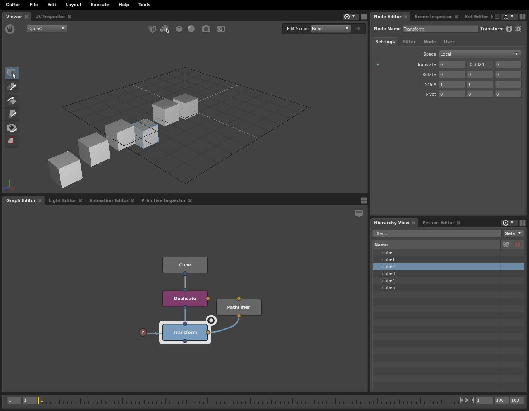Select the Translate tool in the viewer toolbar

click(12, 87)
